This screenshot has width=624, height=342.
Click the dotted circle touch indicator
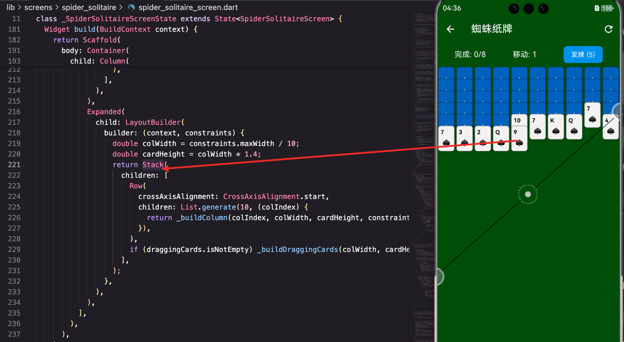tap(528, 194)
